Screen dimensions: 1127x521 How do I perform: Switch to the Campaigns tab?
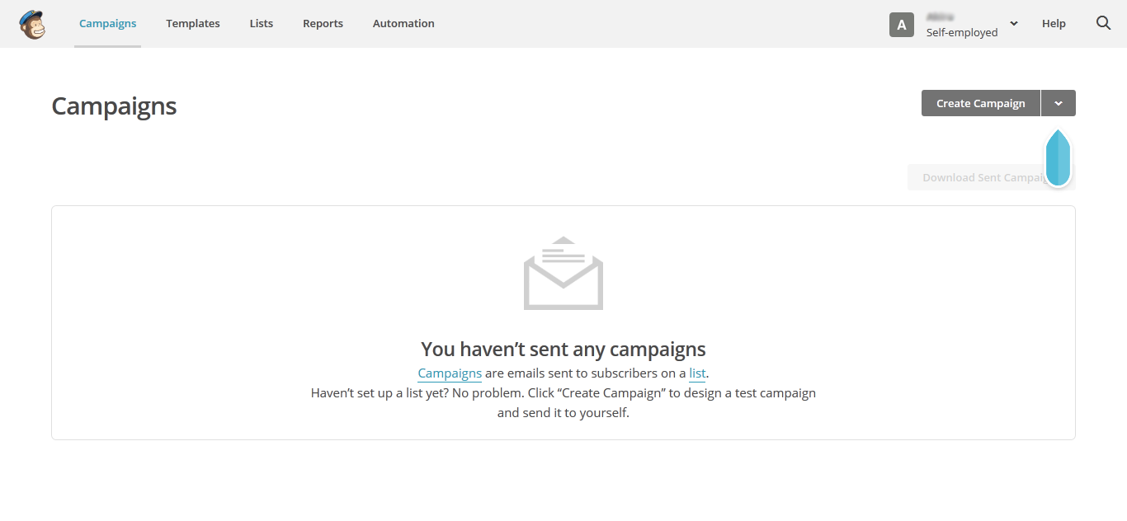point(108,23)
